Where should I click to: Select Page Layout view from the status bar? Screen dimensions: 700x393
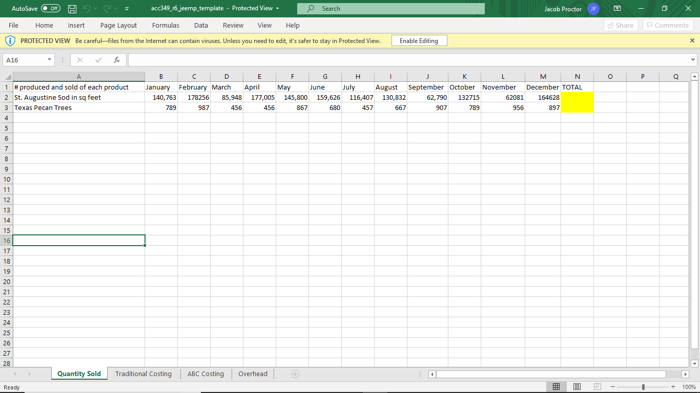tap(577, 386)
